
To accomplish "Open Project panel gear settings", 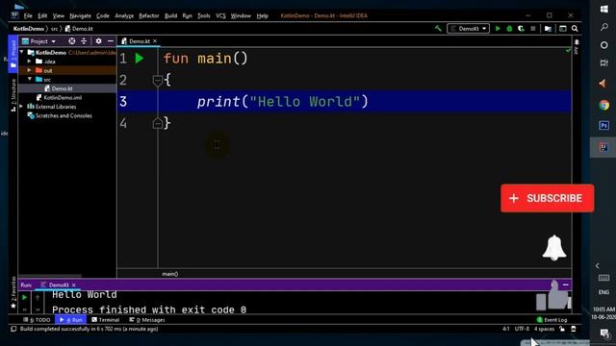I will click(x=98, y=41).
